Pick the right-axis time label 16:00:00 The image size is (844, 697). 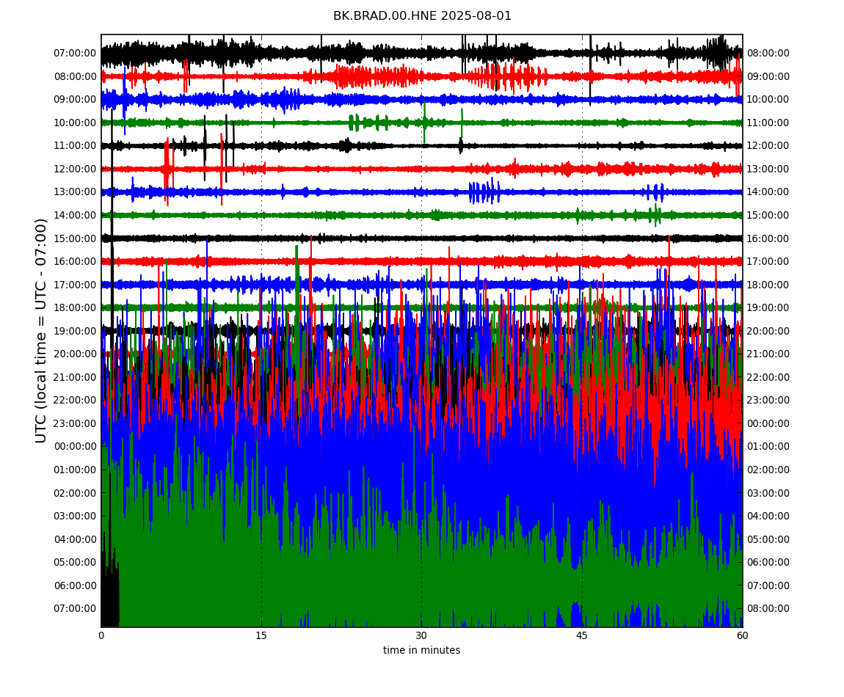click(768, 238)
